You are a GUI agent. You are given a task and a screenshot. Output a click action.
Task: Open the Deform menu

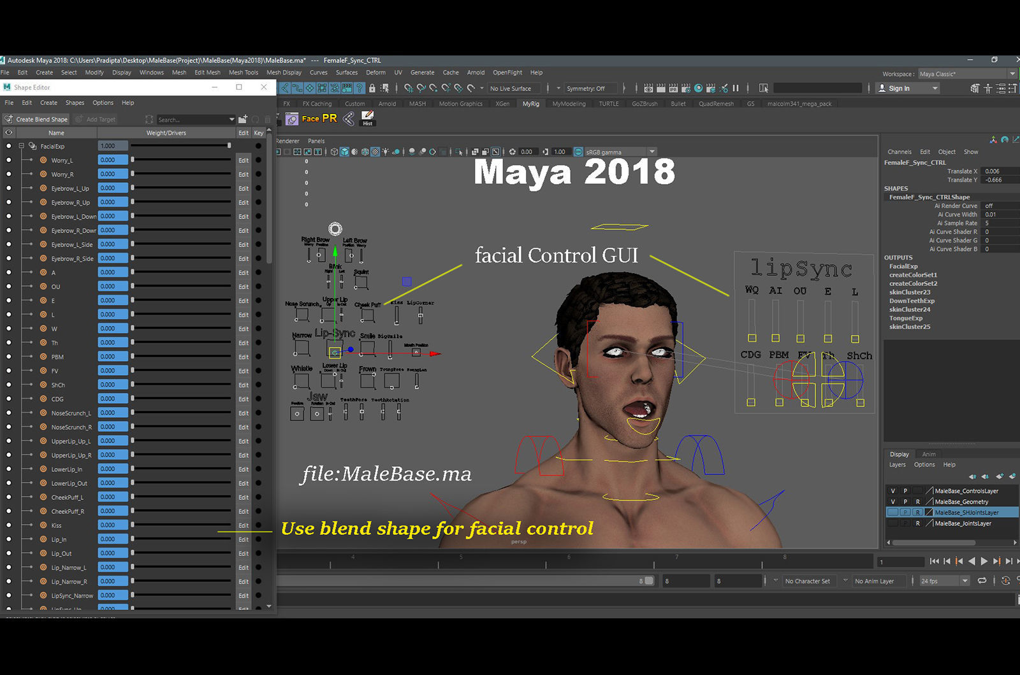(375, 73)
